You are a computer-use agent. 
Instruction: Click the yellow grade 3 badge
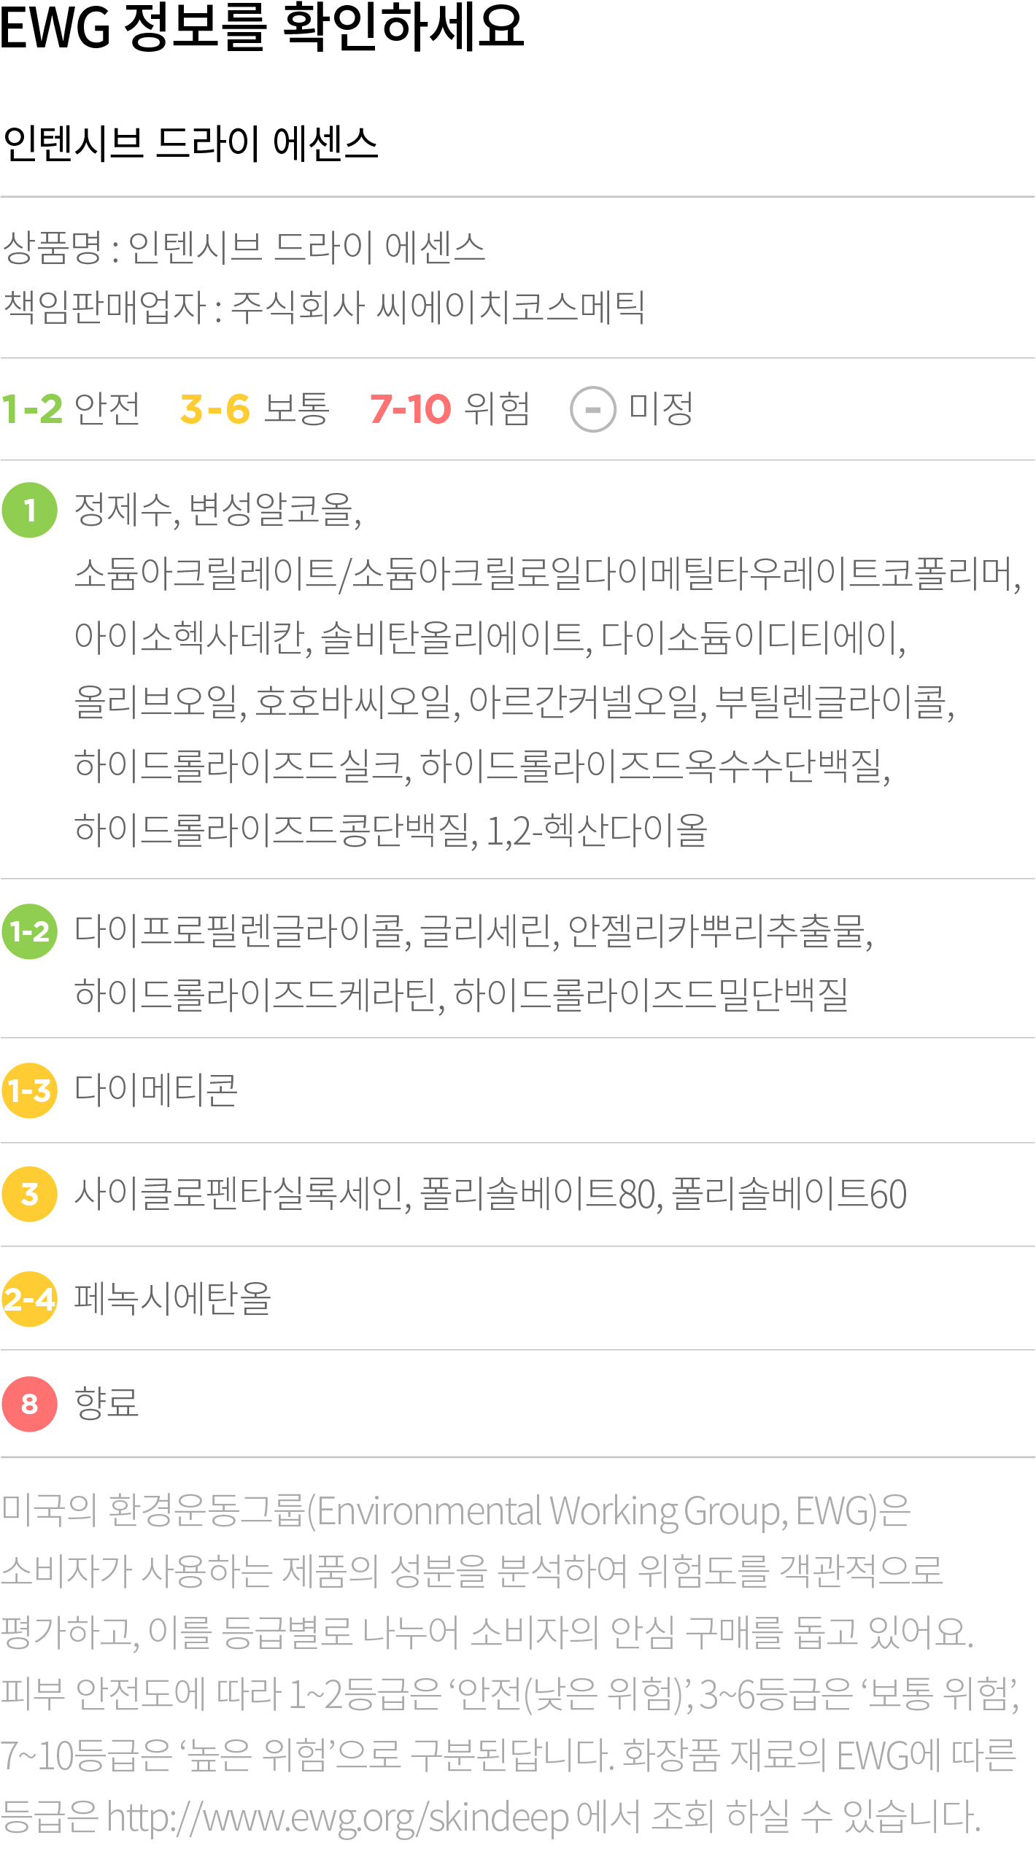[x=30, y=1194]
